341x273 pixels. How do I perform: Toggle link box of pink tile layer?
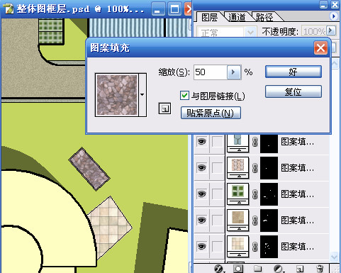[x=217, y=168]
